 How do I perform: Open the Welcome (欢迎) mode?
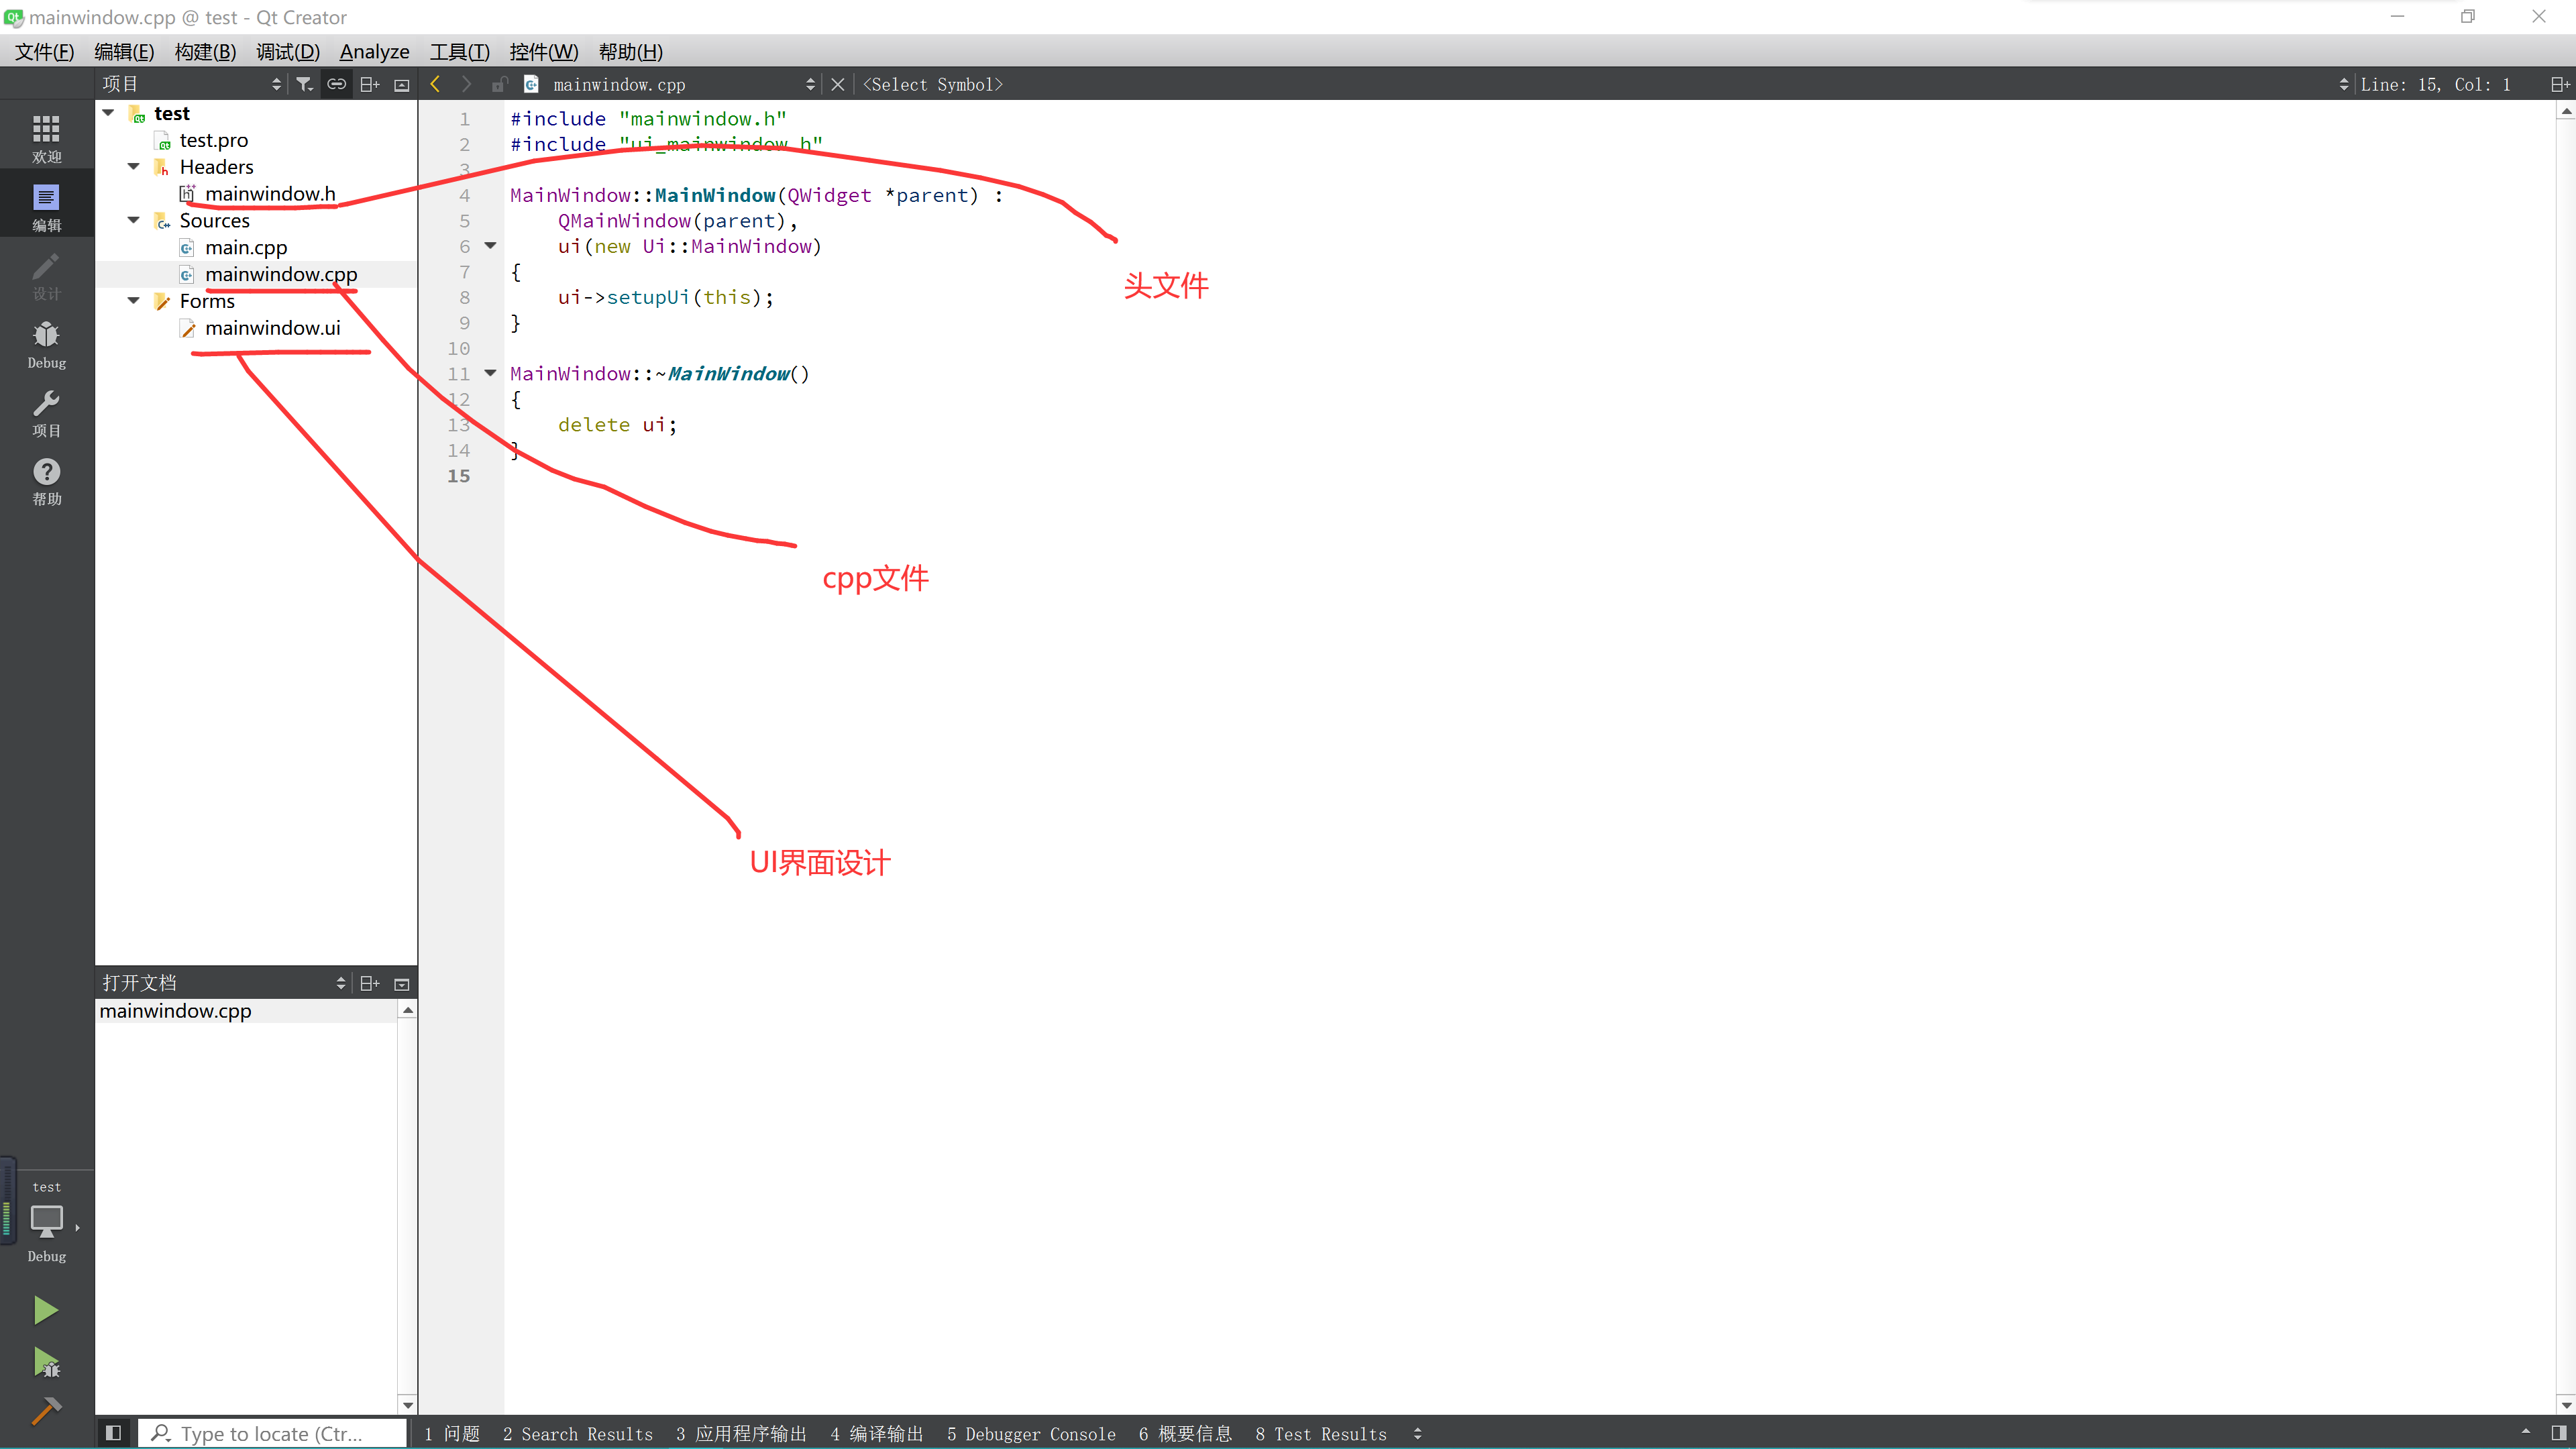[46, 138]
